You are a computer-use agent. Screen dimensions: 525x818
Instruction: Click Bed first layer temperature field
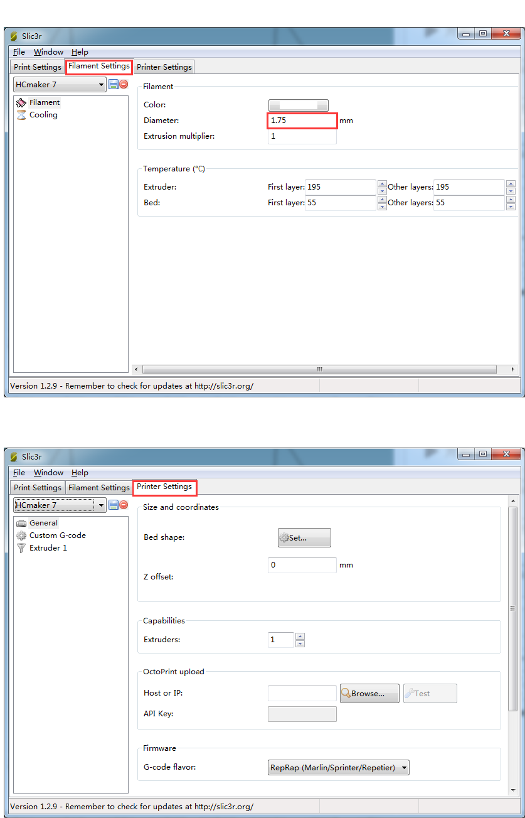(x=341, y=203)
